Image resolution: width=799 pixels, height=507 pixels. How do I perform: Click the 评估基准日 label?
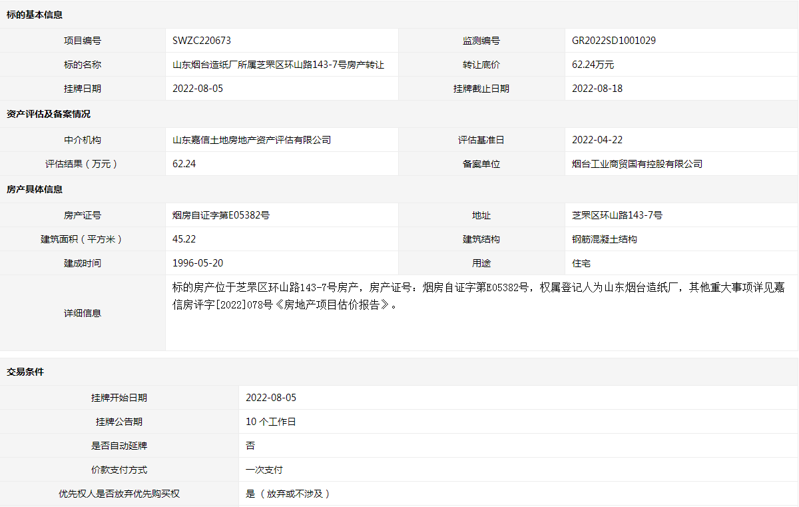[x=481, y=140]
